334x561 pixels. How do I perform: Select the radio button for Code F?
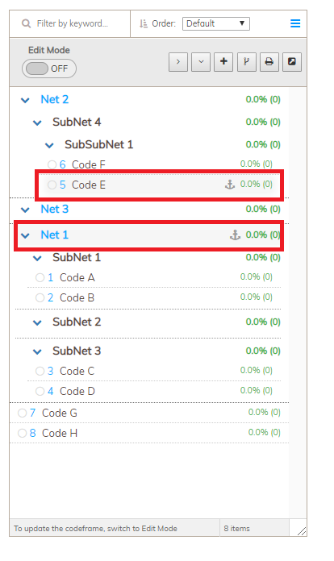pyautogui.click(x=52, y=164)
